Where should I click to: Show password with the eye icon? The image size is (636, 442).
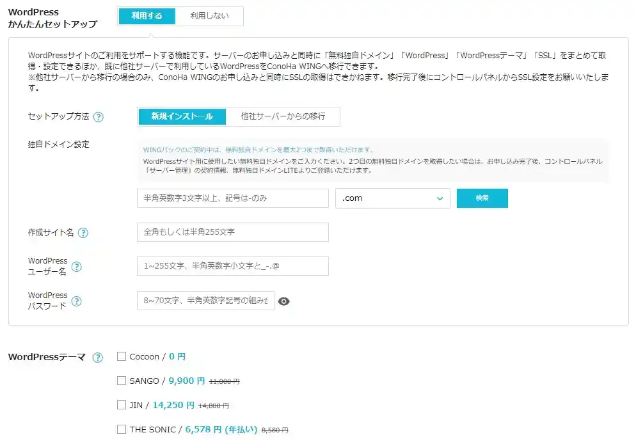(x=284, y=301)
